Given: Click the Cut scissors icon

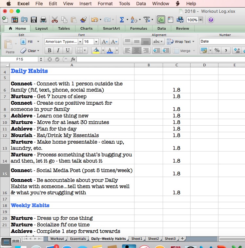Looking at the screenshot, I should [55, 20].
